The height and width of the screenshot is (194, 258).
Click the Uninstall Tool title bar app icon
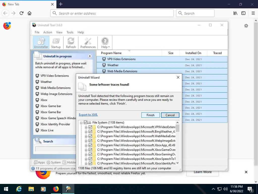point(34,25)
